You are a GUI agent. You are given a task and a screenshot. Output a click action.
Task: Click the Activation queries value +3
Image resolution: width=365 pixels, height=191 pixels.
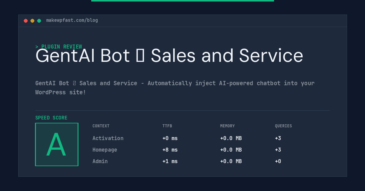(x=278, y=138)
